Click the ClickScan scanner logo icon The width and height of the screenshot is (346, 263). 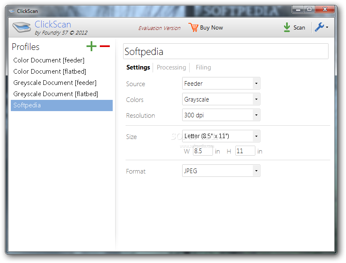coord(22,27)
